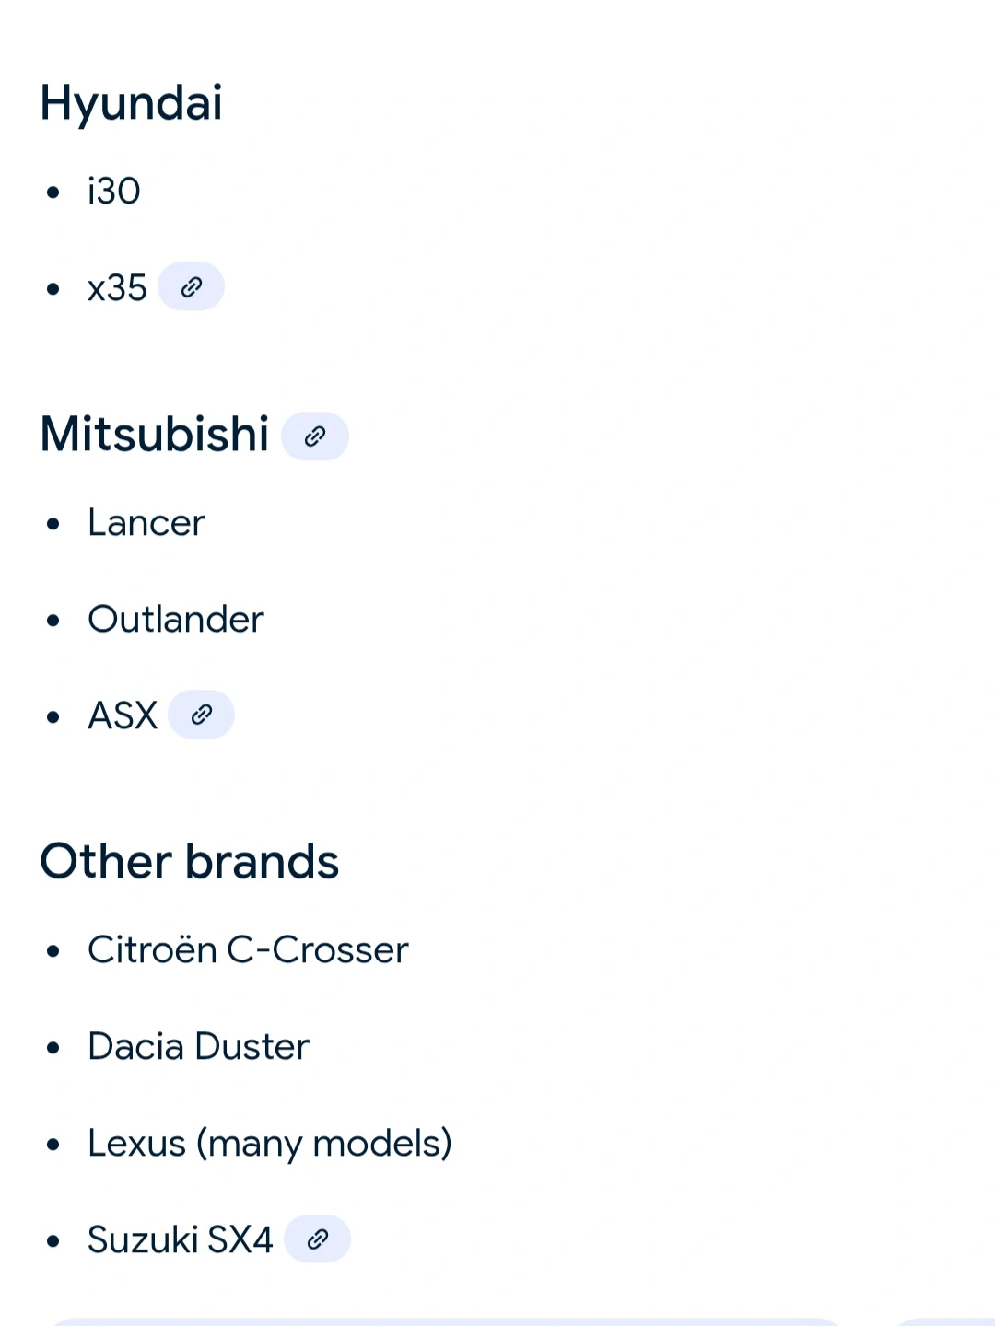Select the Other brands heading
Screen dimensions: 995x1326
(x=190, y=862)
